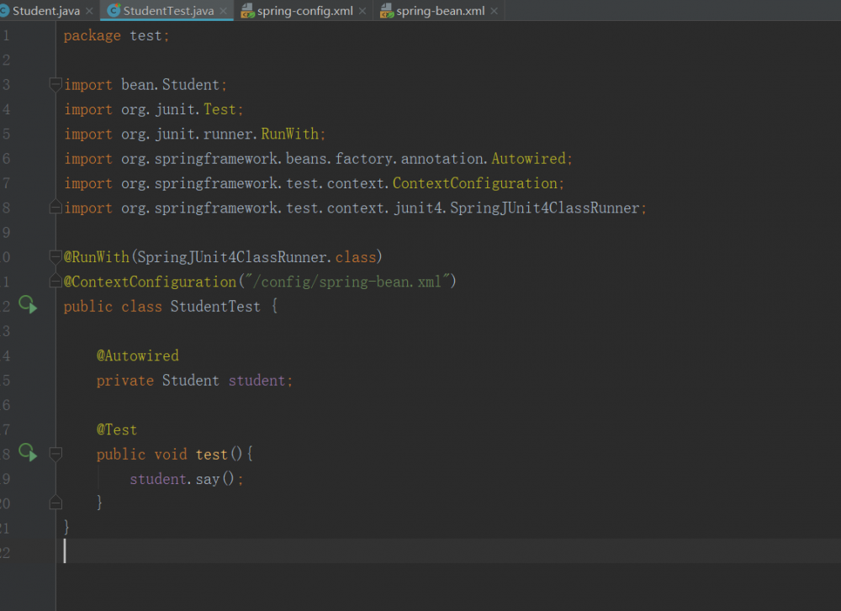Click RunWith in the org.junit.runner import
841x611 pixels.
pyautogui.click(x=289, y=134)
